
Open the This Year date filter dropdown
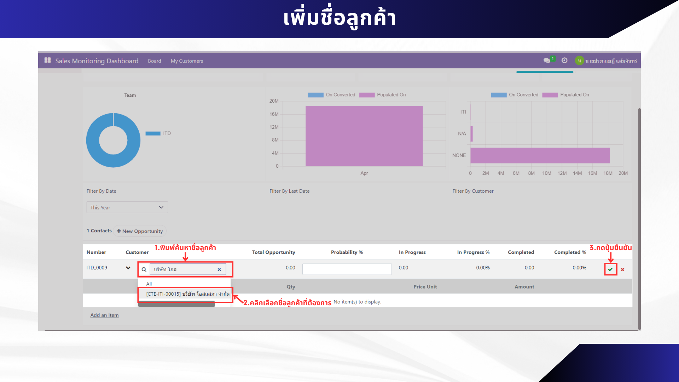coord(127,208)
